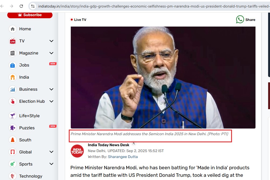Expand the Global submenu chevron
Viewport: 270px width, 180px height.
point(51,152)
